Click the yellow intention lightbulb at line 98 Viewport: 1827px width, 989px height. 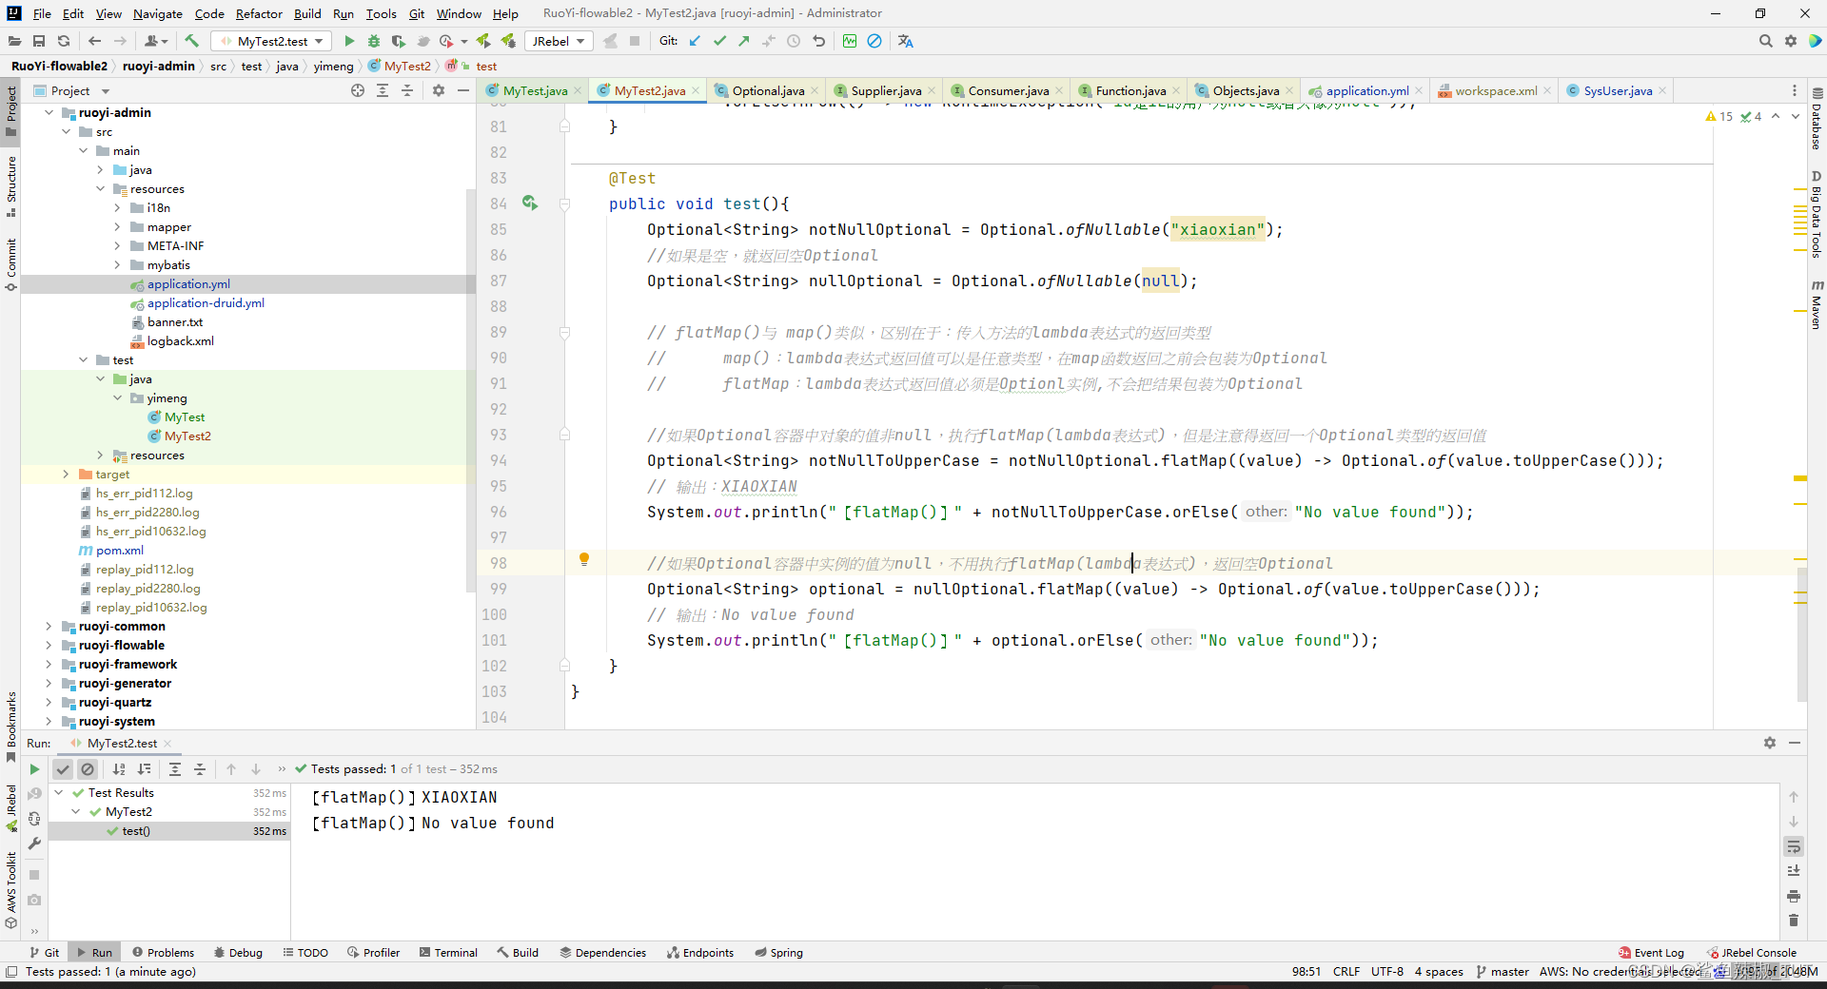click(x=584, y=559)
